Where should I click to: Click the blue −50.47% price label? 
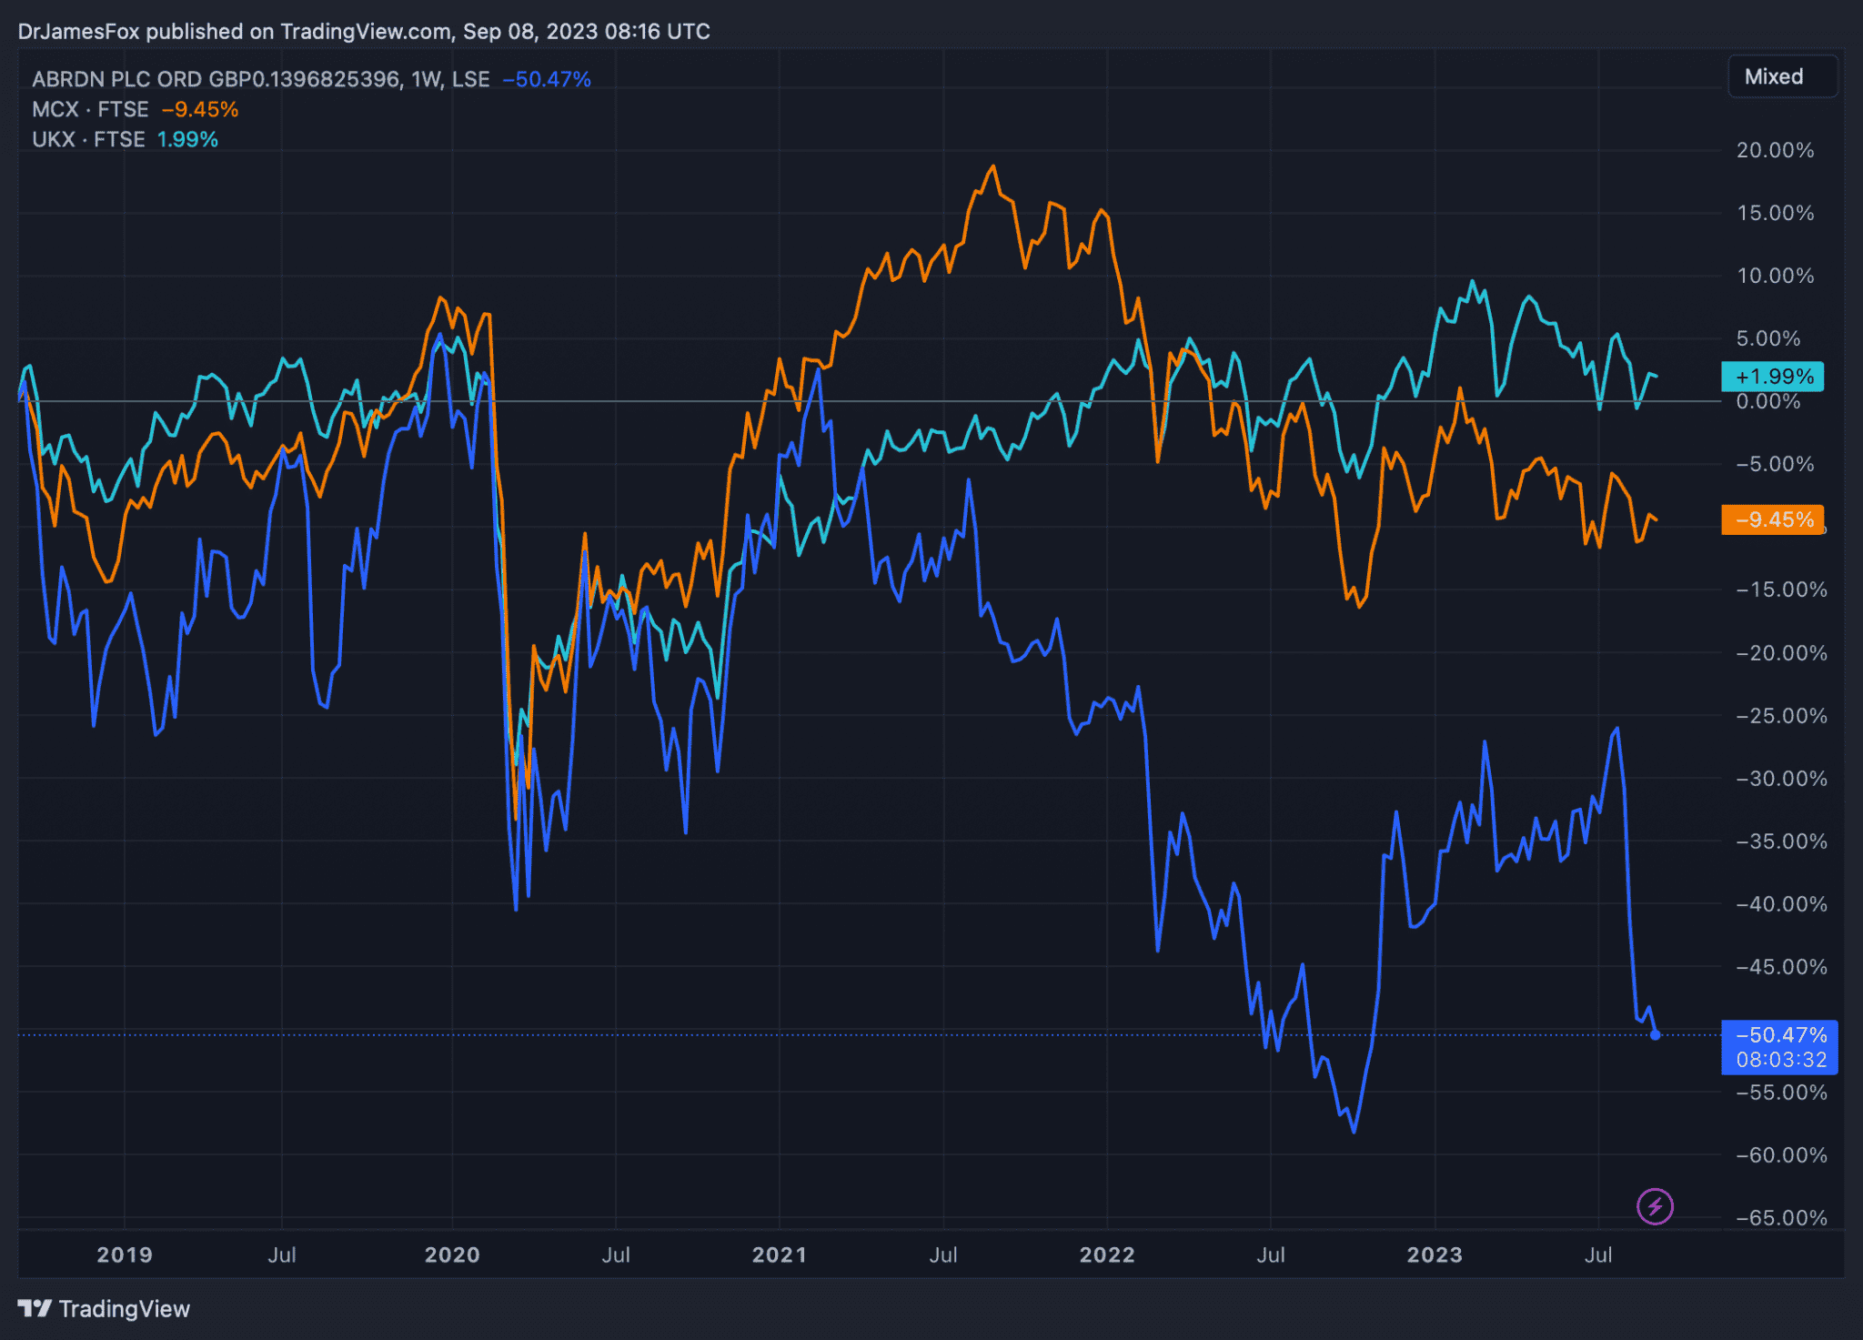point(1780,1035)
